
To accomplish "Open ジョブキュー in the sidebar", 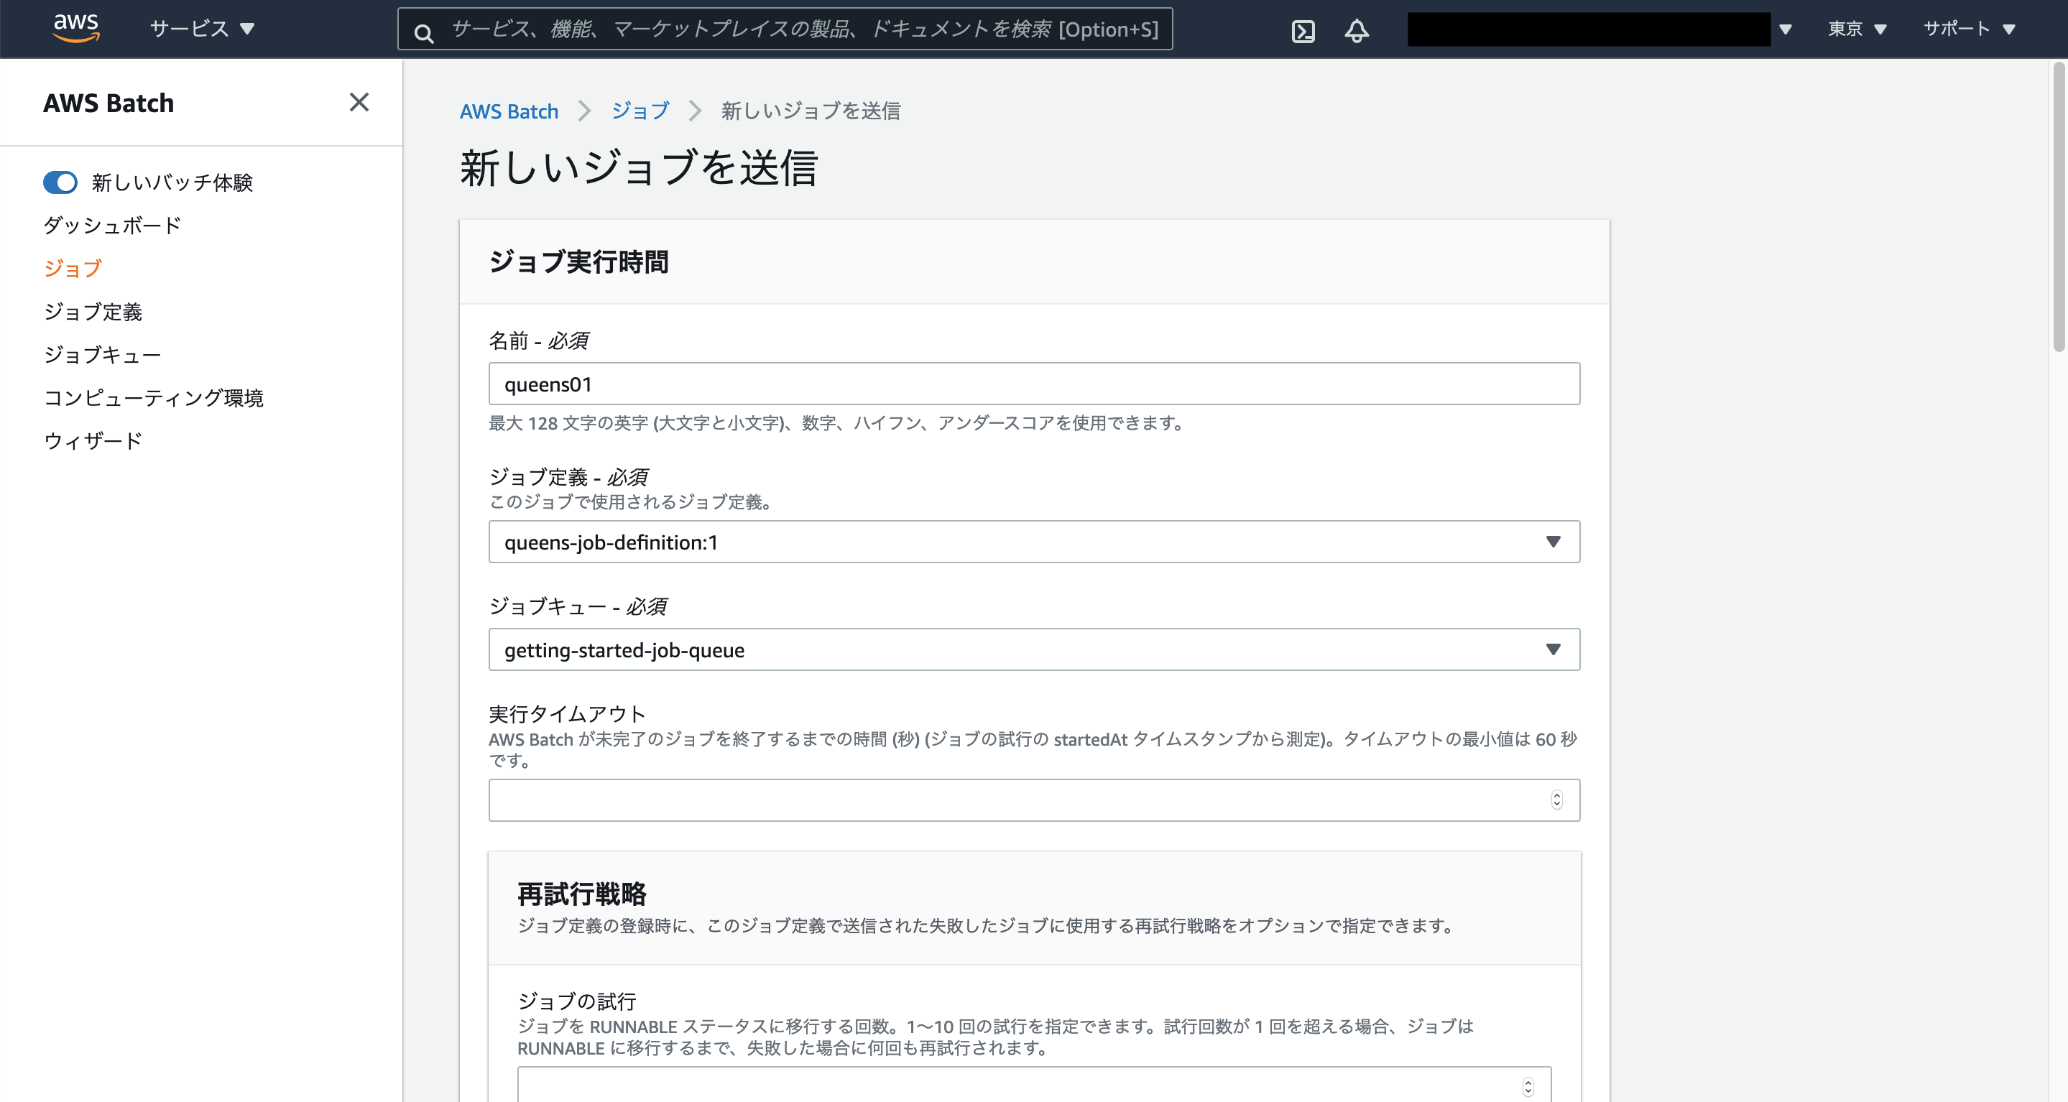I will pos(103,355).
